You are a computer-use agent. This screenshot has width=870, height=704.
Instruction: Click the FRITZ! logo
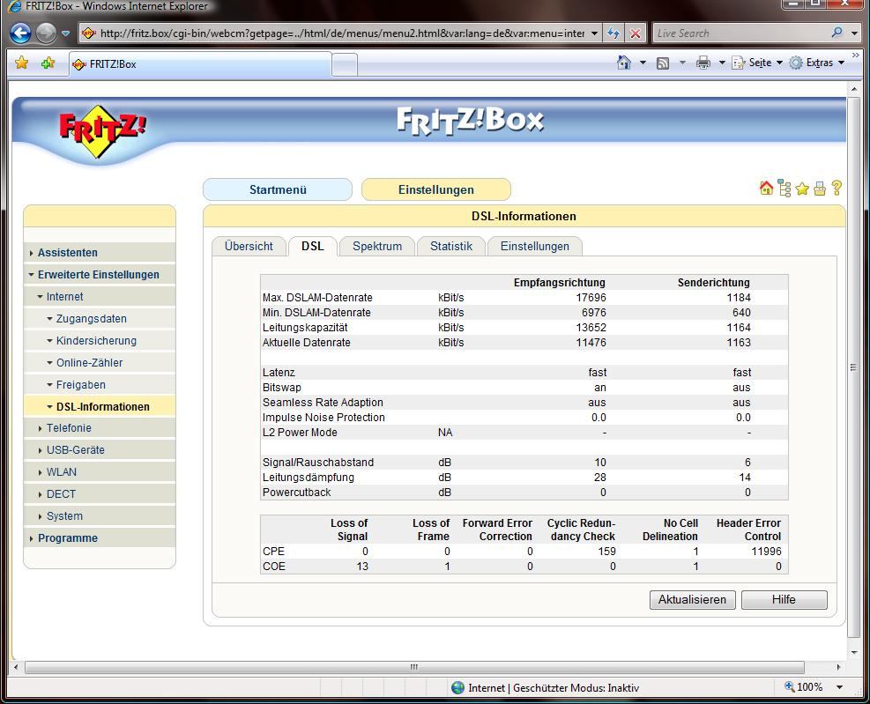pos(102,130)
